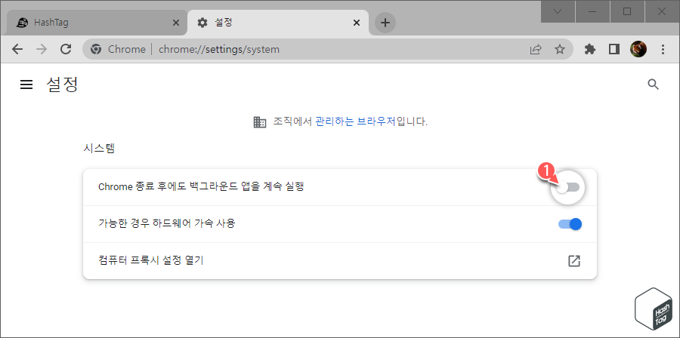Open the side panel icon

coord(614,49)
